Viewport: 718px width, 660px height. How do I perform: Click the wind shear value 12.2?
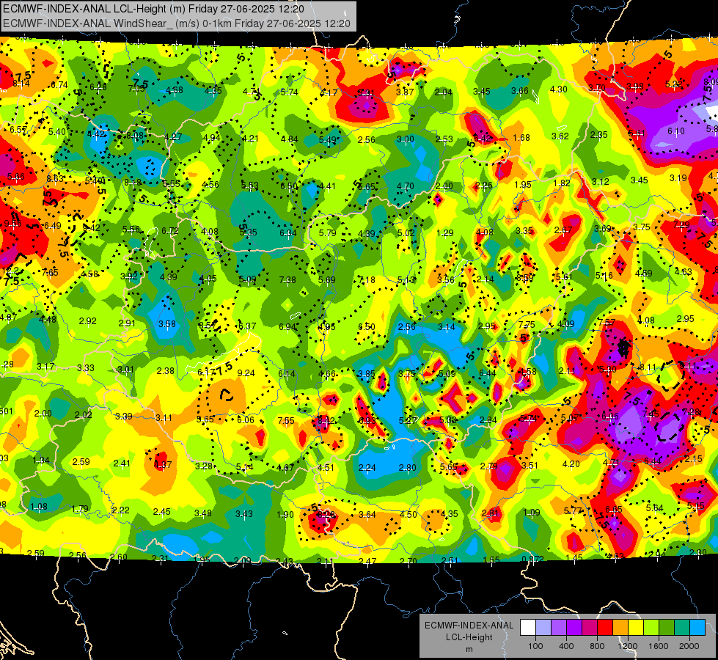[10, 270]
